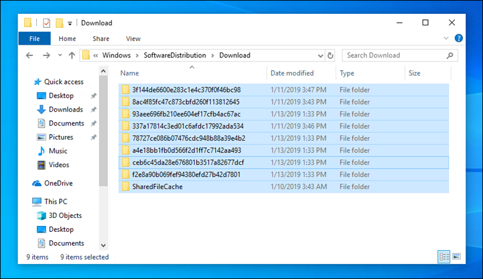The width and height of the screenshot is (483, 279).
Task: Select This PC in the navigation pane
Action: coord(50,202)
